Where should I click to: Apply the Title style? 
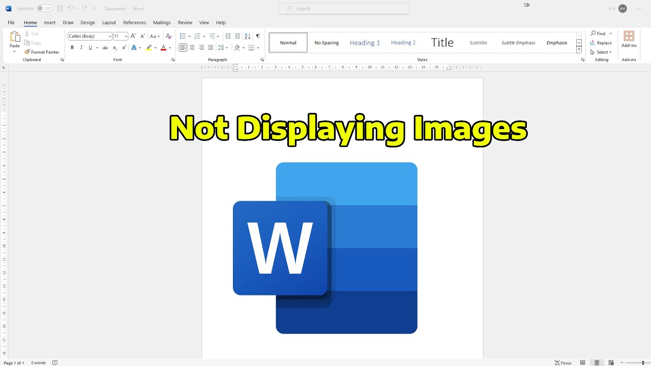click(442, 43)
